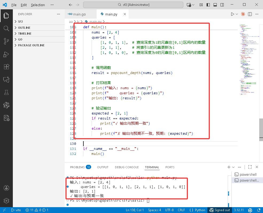Open the run button dropdown arrow
This screenshot has height=213, width=263.
[237, 14]
